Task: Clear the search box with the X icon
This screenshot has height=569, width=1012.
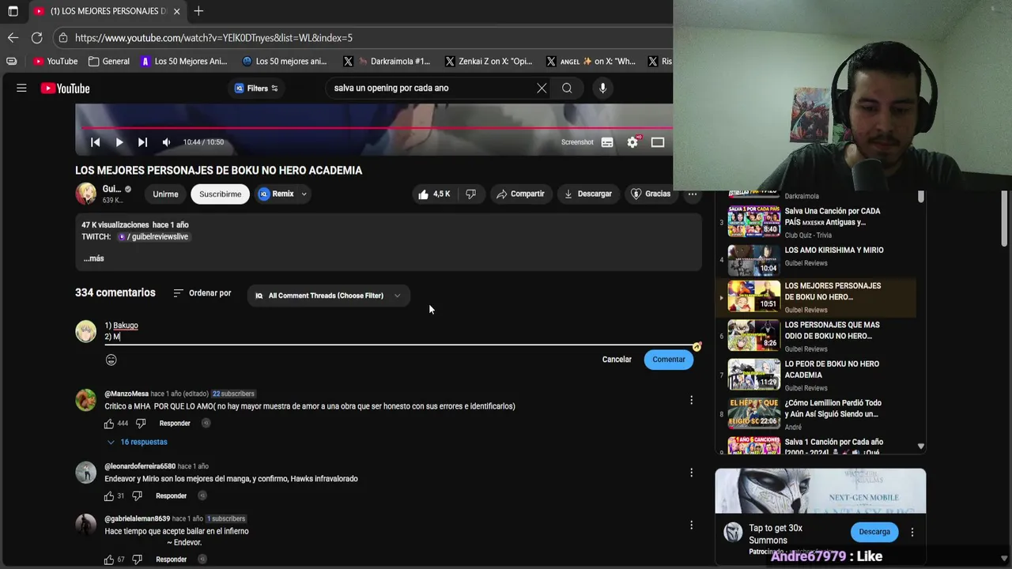Action: pos(542,89)
